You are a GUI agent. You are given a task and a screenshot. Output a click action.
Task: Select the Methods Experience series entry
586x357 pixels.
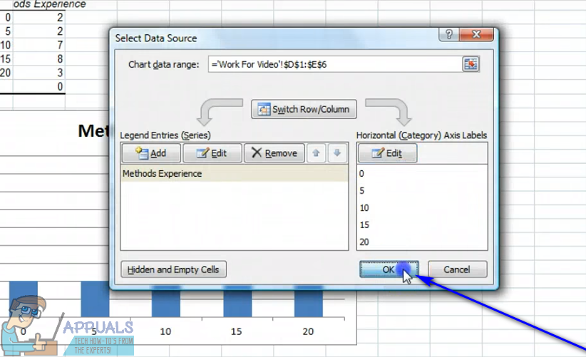(x=163, y=173)
